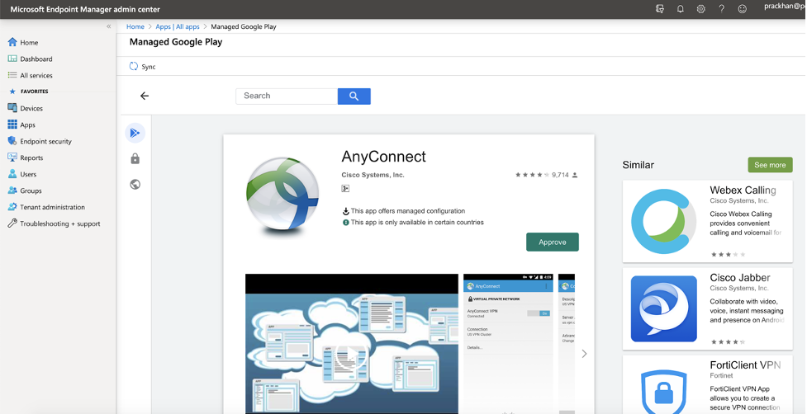Open the Cisco Jabber app card
Screen dimensions: 807x414
click(x=707, y=308)
